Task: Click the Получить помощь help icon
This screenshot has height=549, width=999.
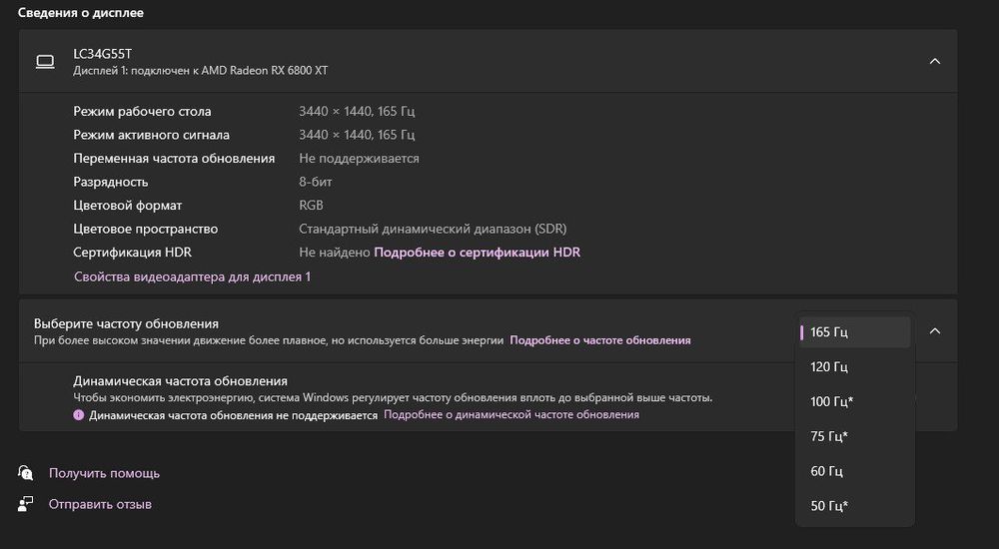Action: pyautogui.click(x=25, y=472)
